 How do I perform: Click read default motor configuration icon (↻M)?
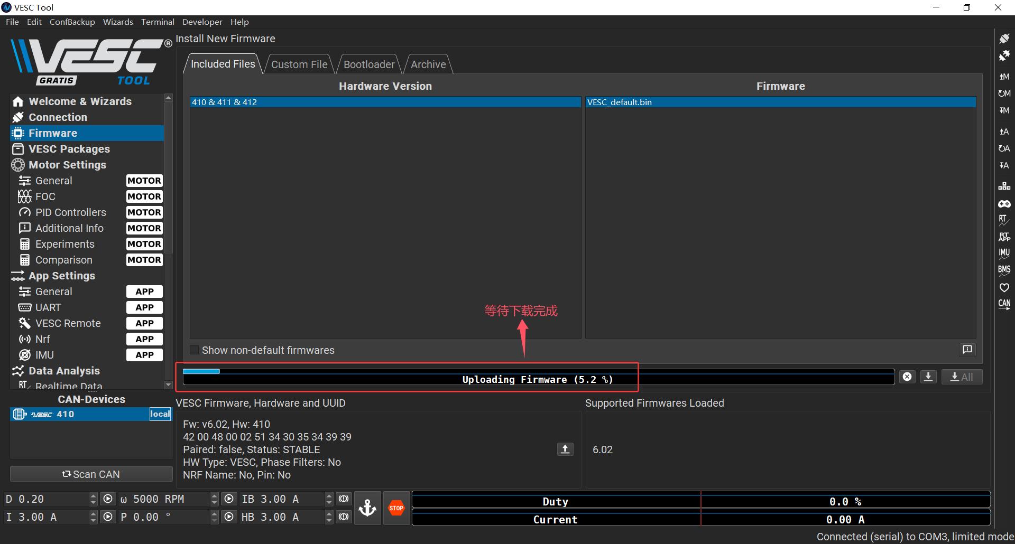coord(1004,93)
